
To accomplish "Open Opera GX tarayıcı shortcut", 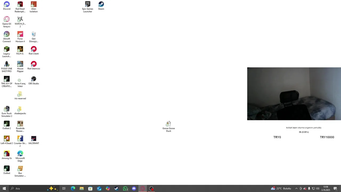I will point(7,22).
